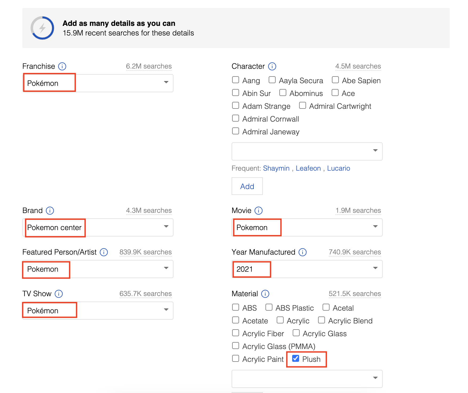Check the Acetal material checkbox
This screenshot has width=468, height=393.
tap(326, 307)
